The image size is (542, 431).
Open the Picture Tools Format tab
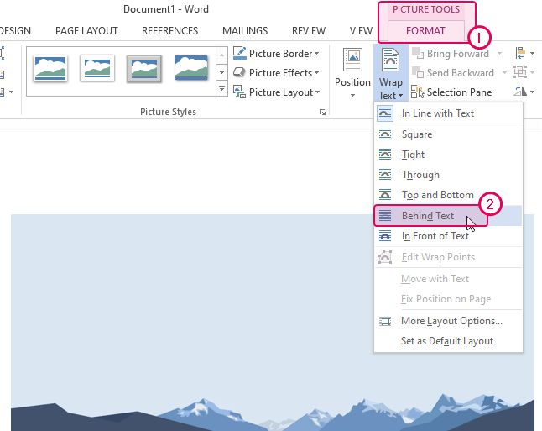point(425,31)
